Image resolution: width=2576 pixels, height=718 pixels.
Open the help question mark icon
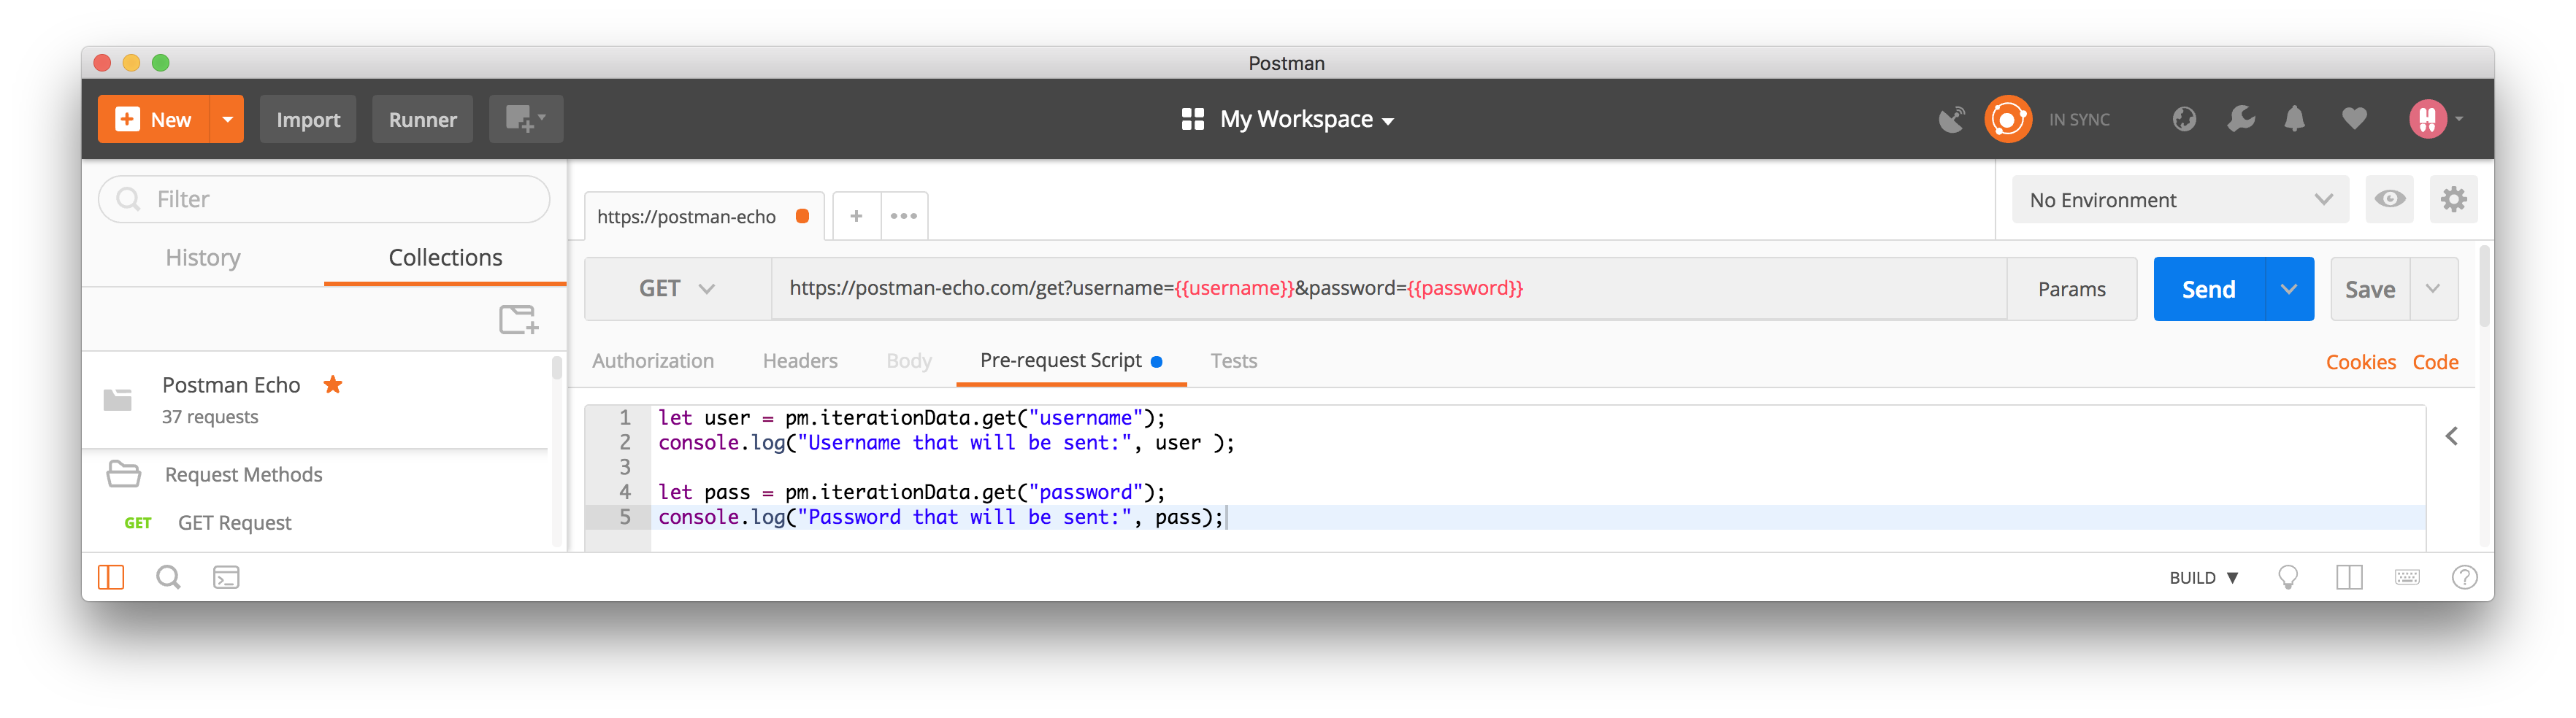click(2465, 577)
